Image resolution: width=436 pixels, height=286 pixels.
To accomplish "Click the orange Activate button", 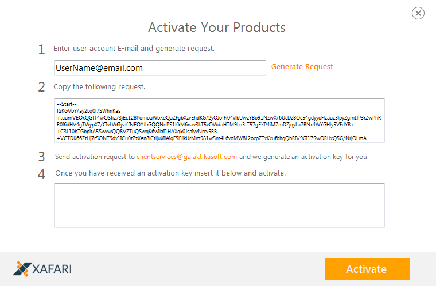I will [367, 269].
